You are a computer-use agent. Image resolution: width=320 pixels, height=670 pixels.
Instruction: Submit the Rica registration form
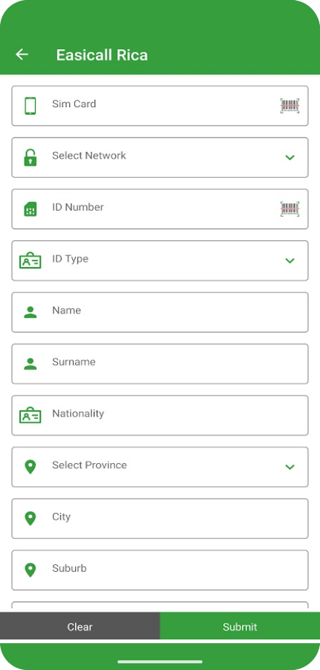point(240,626)
